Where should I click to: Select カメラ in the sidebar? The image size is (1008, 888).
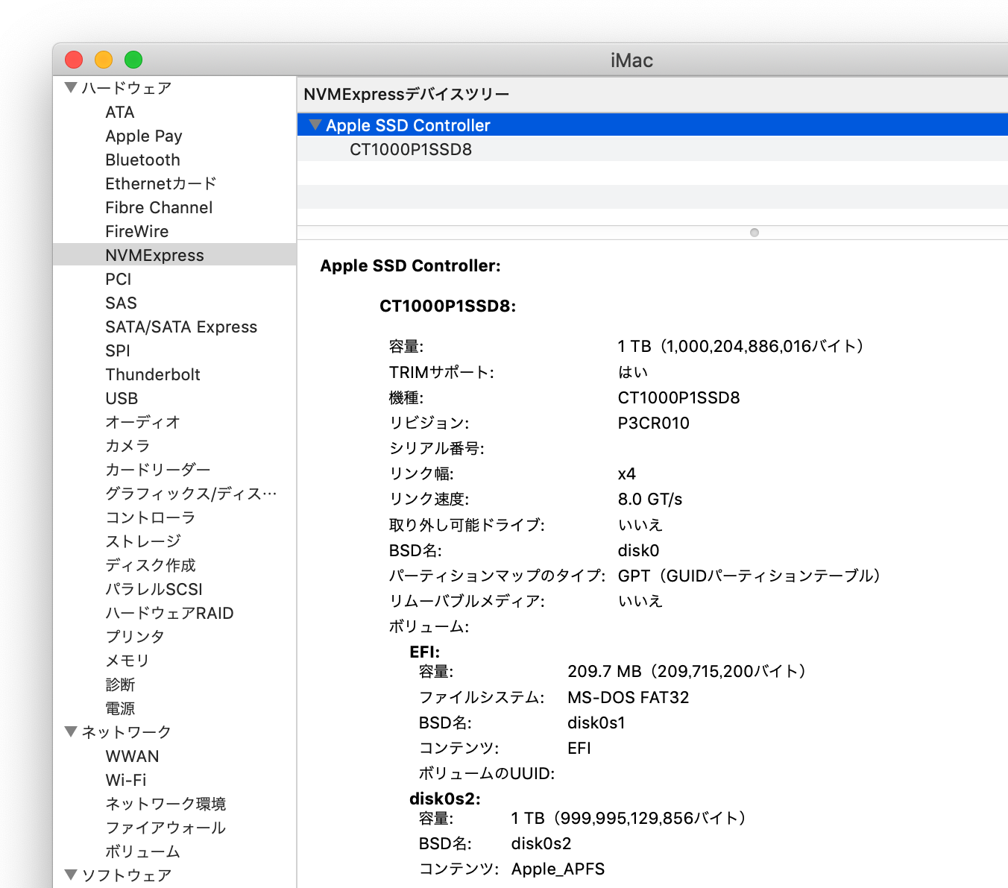click(x=127, y=446)
